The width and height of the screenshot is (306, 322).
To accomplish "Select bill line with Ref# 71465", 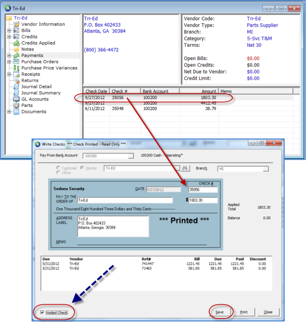I will (x=154, y=268).
